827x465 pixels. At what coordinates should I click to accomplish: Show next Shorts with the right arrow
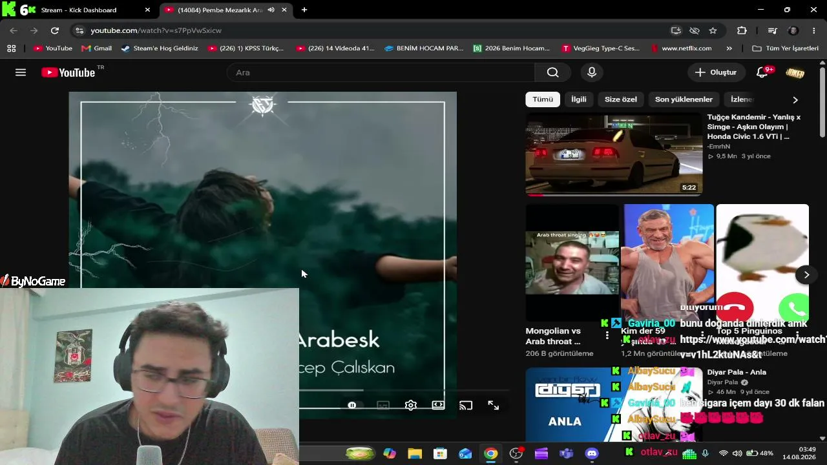click(x=806, y=275)
